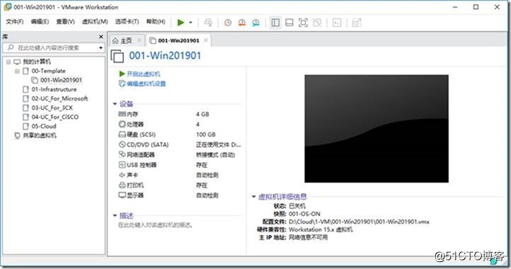Select the 04-UC_For_CiSCO folder

(x=55, y=117)
